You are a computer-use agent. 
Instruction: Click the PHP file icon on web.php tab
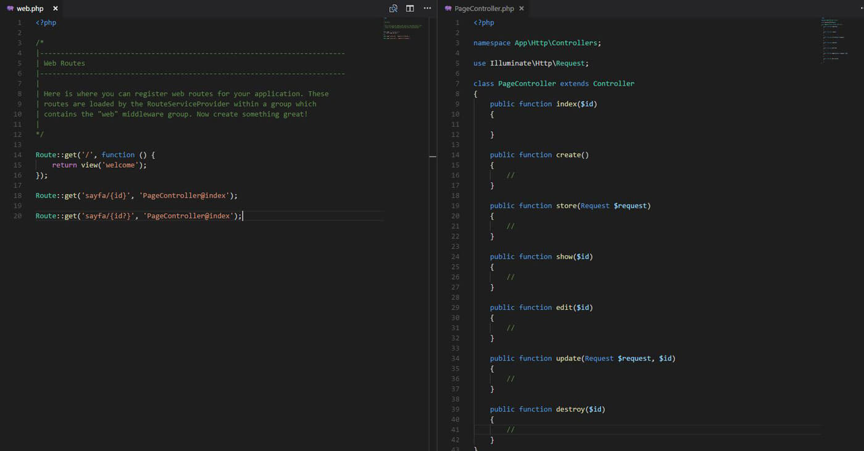(10, 9)
